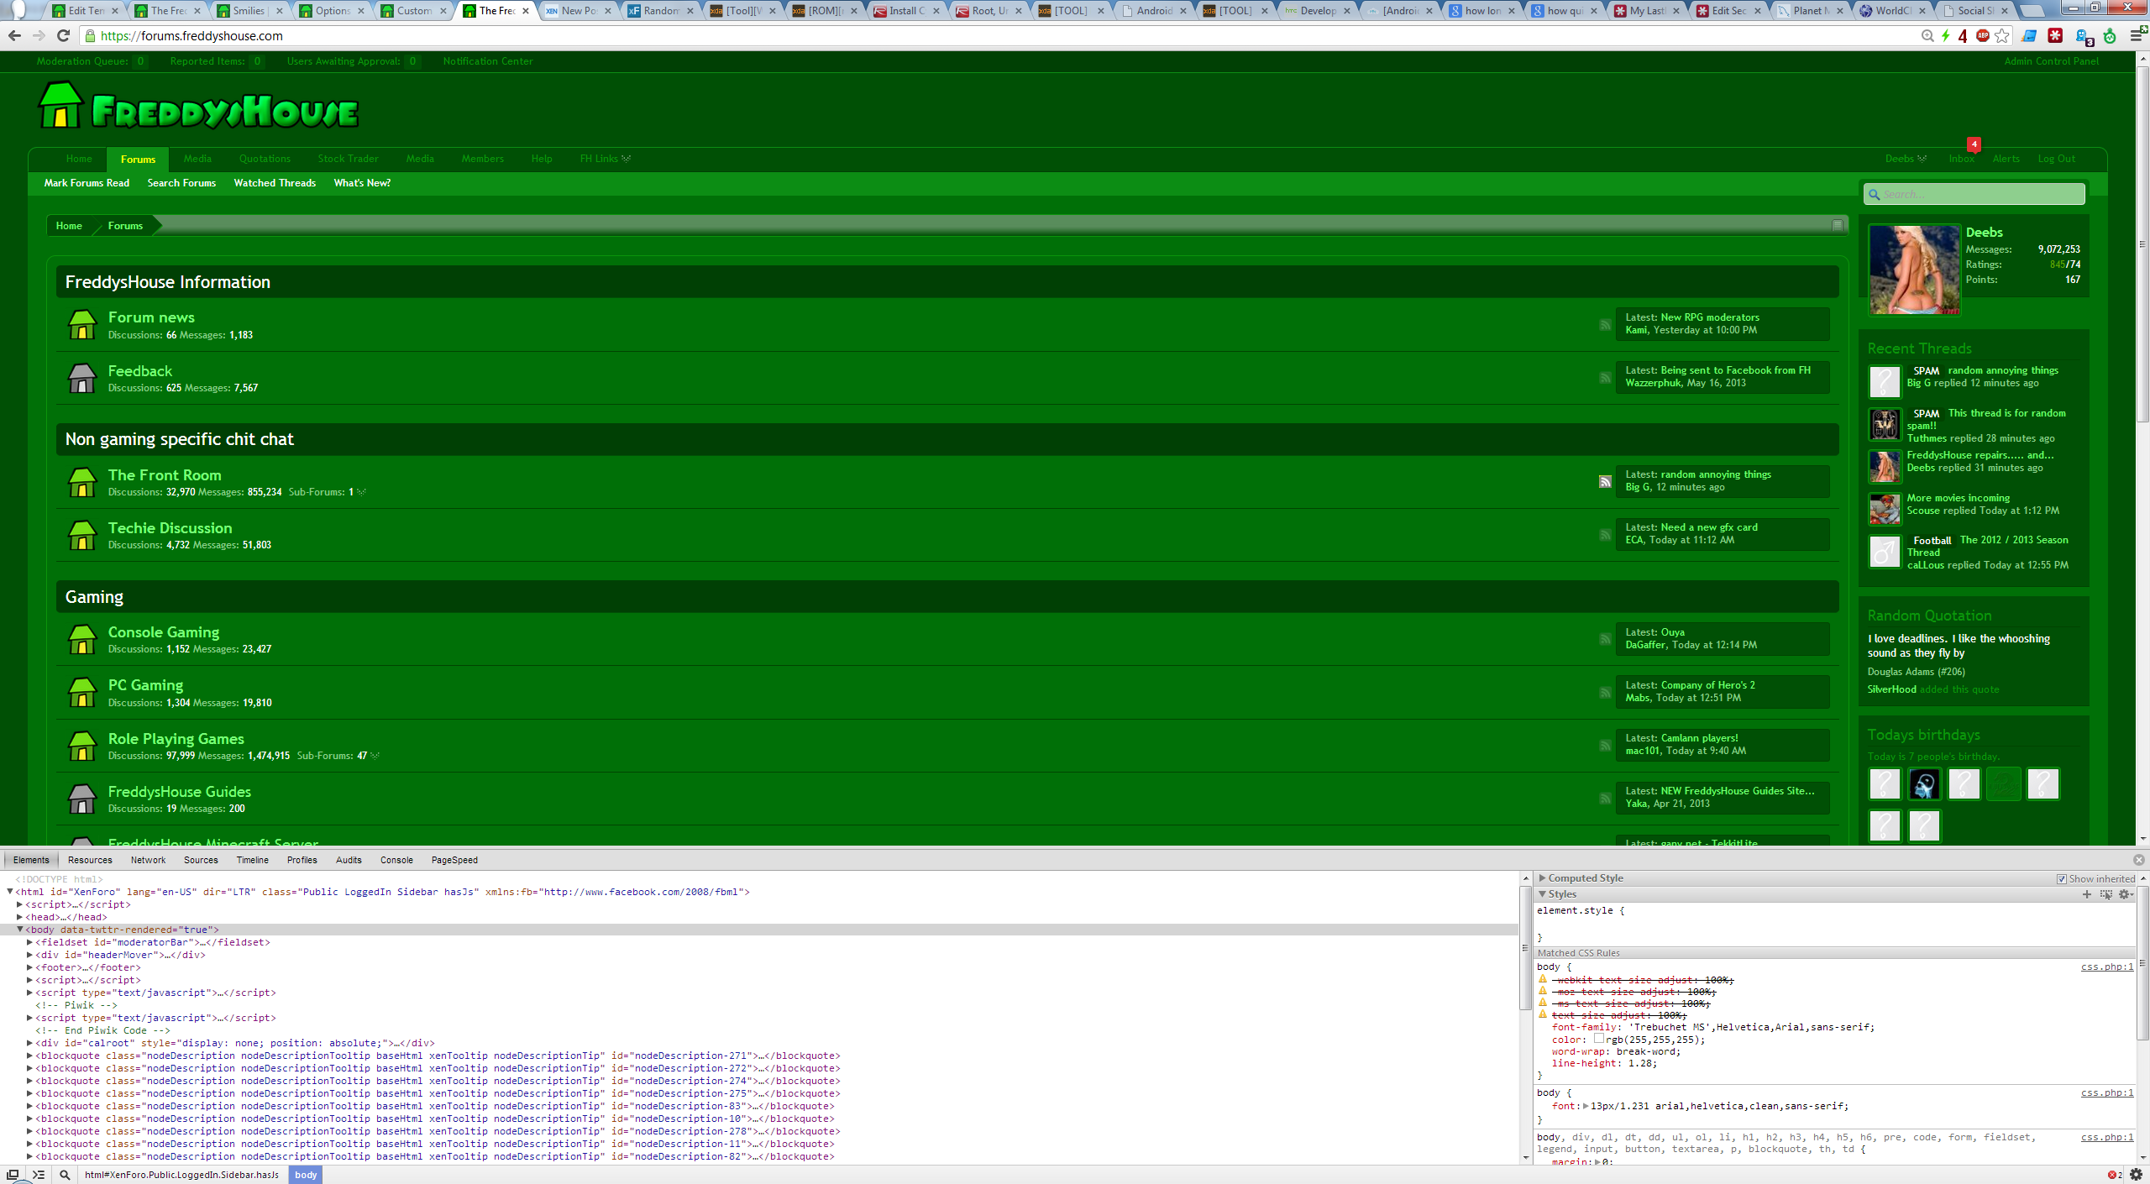
Task: Open Admin Control Panel link
Action: pyautogui.click(x=2051, y=61)
